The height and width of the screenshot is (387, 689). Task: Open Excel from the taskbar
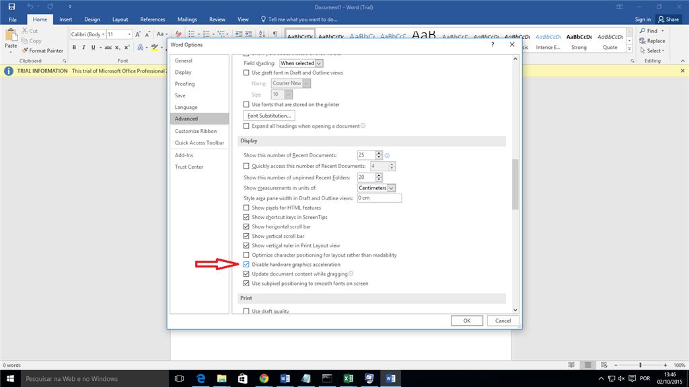[x=348, y=378]
